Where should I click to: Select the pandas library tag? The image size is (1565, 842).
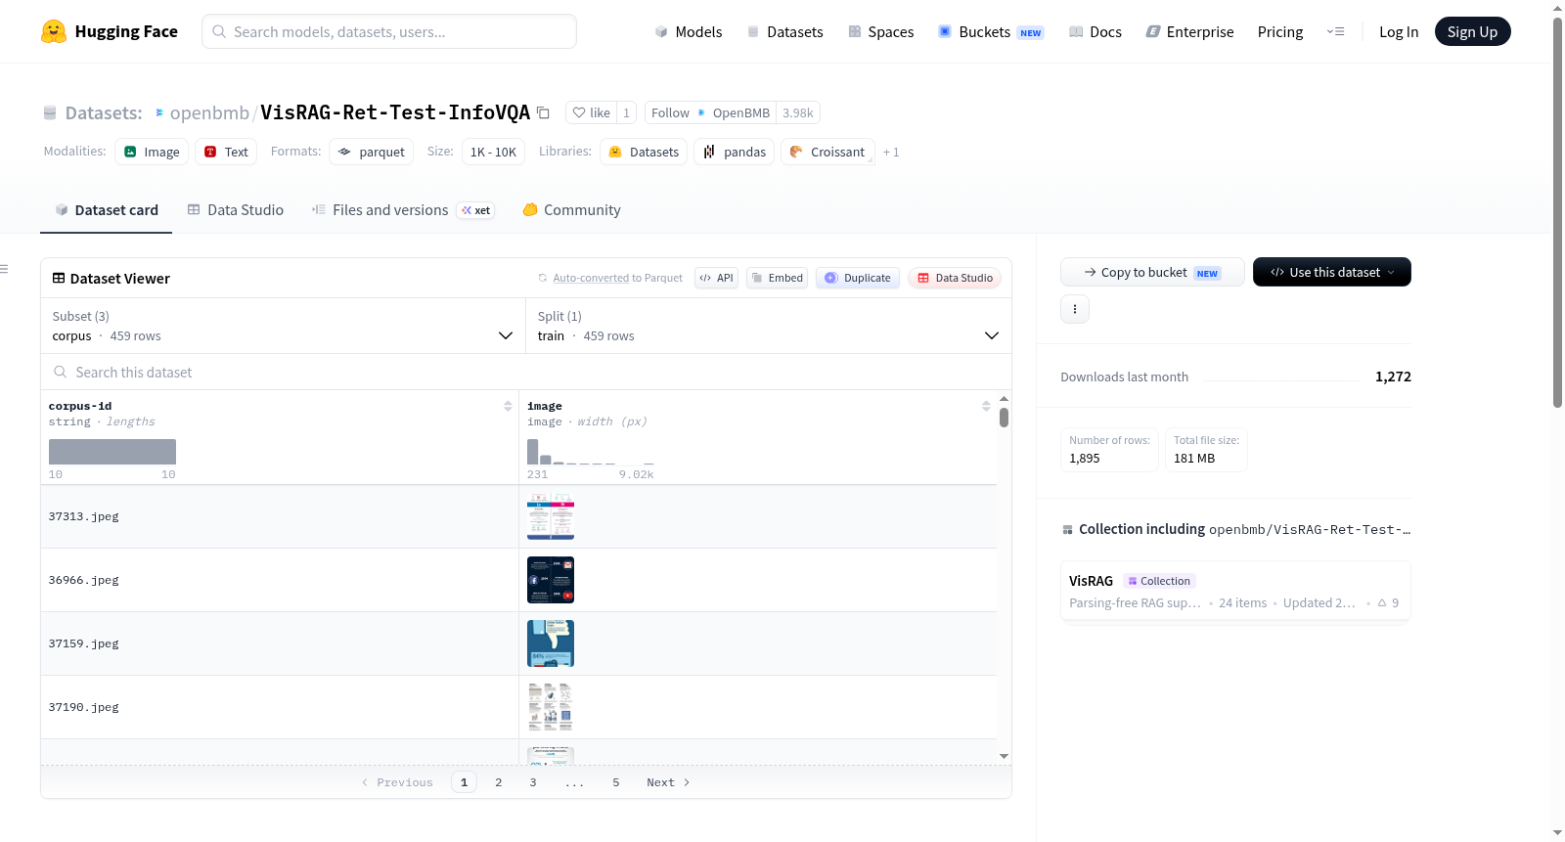click(734, 152)
